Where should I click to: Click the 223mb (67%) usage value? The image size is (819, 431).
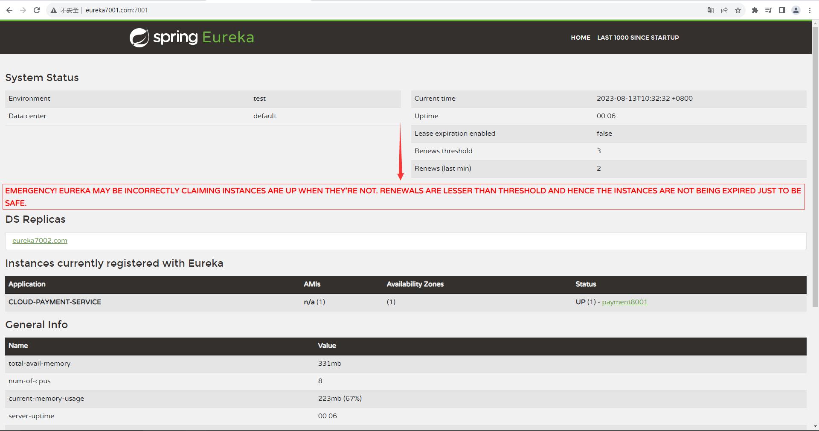(x=340, y=399)
